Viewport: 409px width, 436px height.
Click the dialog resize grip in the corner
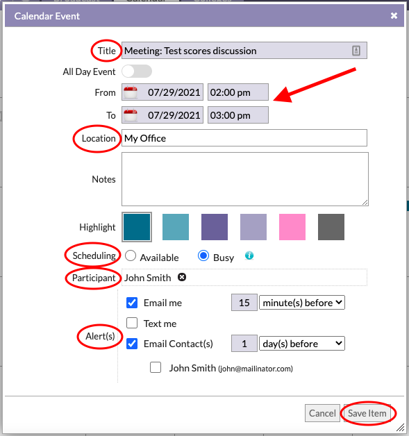pos(401,428)
